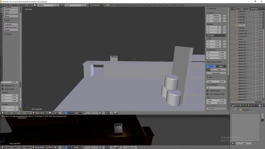The height and width of the screenshot is (149, 265).
Task: Open the Global orientation dropdown in the upper 3D view
Action: (78, 113)
